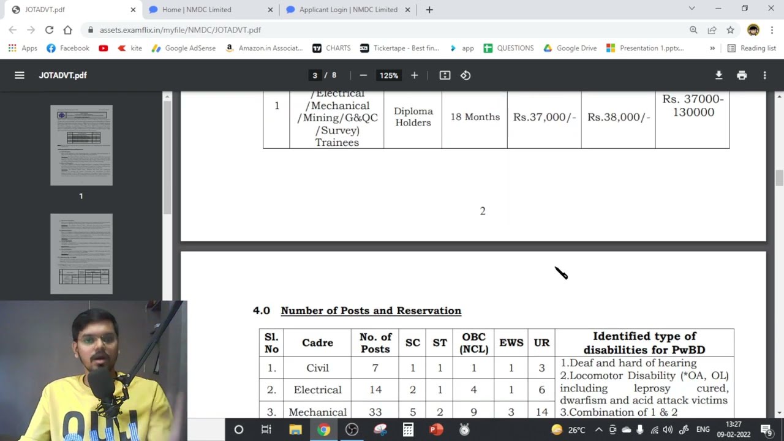Open the volume speaker tray icon
784x441 pixels.
click(667, 430)
